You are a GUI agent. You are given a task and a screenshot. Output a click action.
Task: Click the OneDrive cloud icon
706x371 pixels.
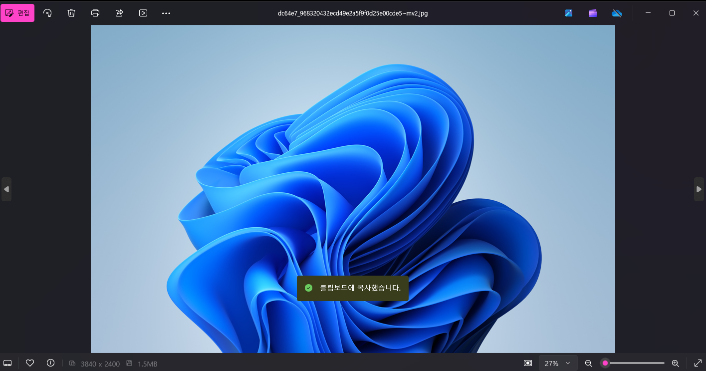[x=617, y=13]
